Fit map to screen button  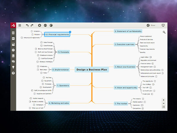164,107
